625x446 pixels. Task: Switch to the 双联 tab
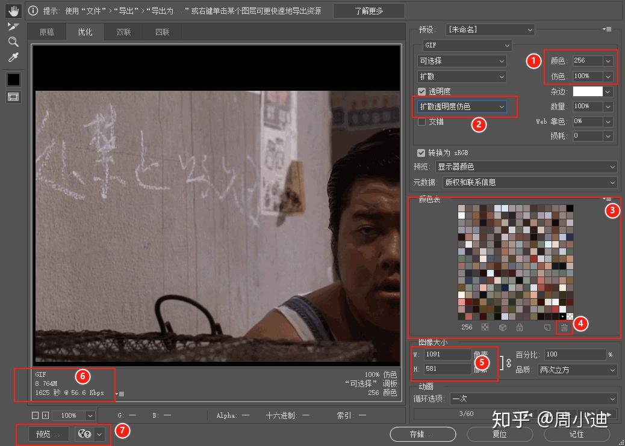[x=123, y=32]
